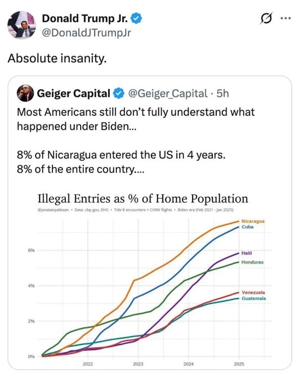Open the three-dot more options menu
This screenshot has height=380, width=299.
[x=286, y=19]
